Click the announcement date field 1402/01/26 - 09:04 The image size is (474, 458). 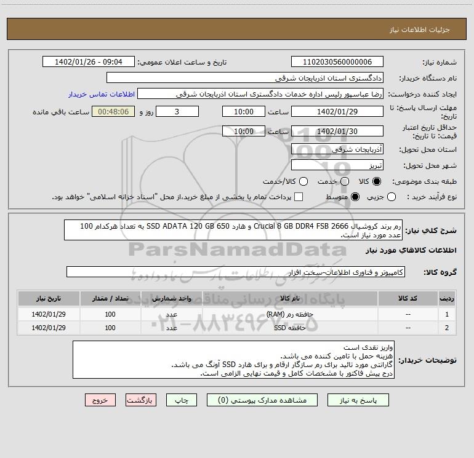pyautogui.click(x=89, y=62)
